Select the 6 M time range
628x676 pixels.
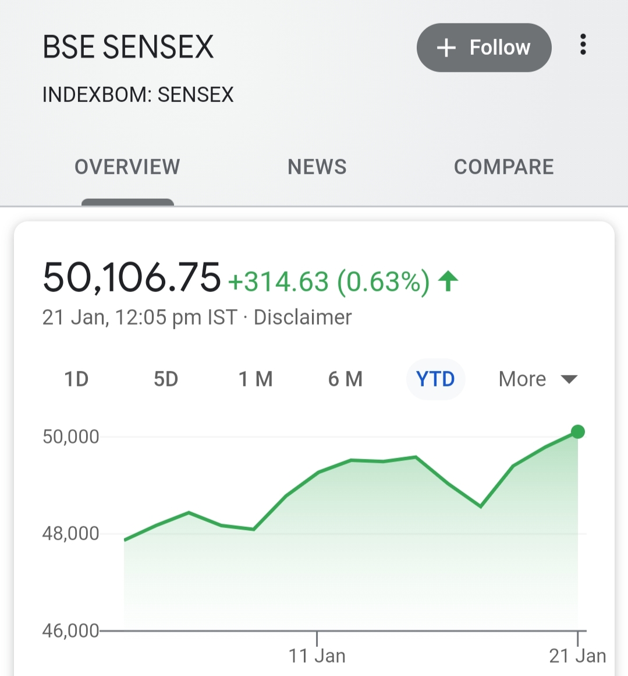point(345,379)
